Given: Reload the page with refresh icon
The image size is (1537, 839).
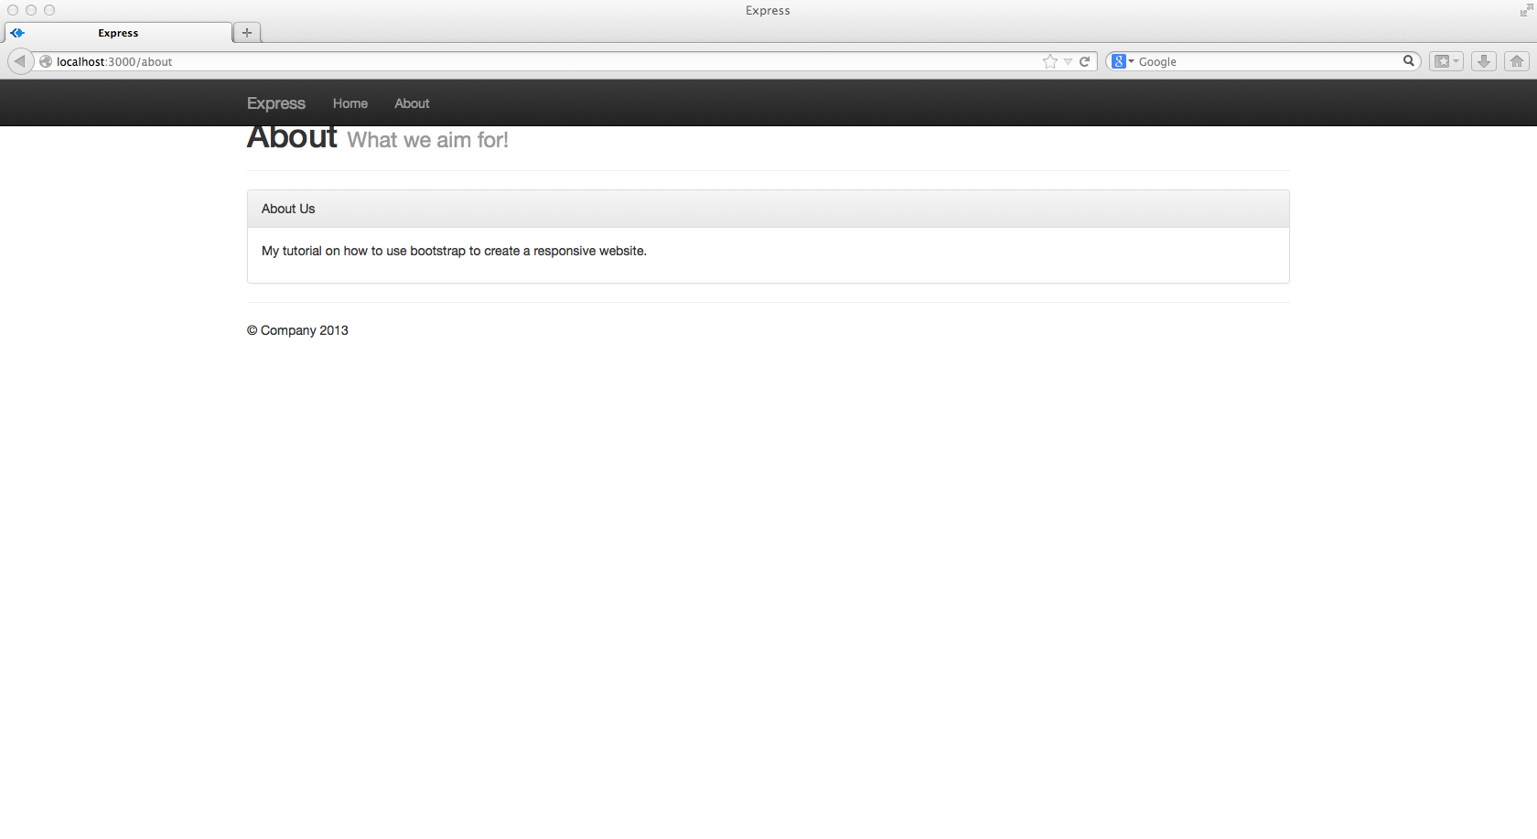Looking at the screenshot, I should pos(1084,61).
